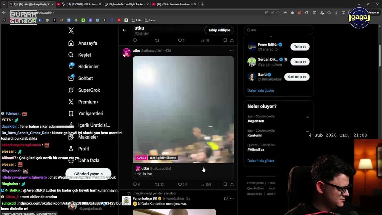Toggle split screen in browser toolbar
The width and height of the screenshot is (382, 215).
point(315,13)
